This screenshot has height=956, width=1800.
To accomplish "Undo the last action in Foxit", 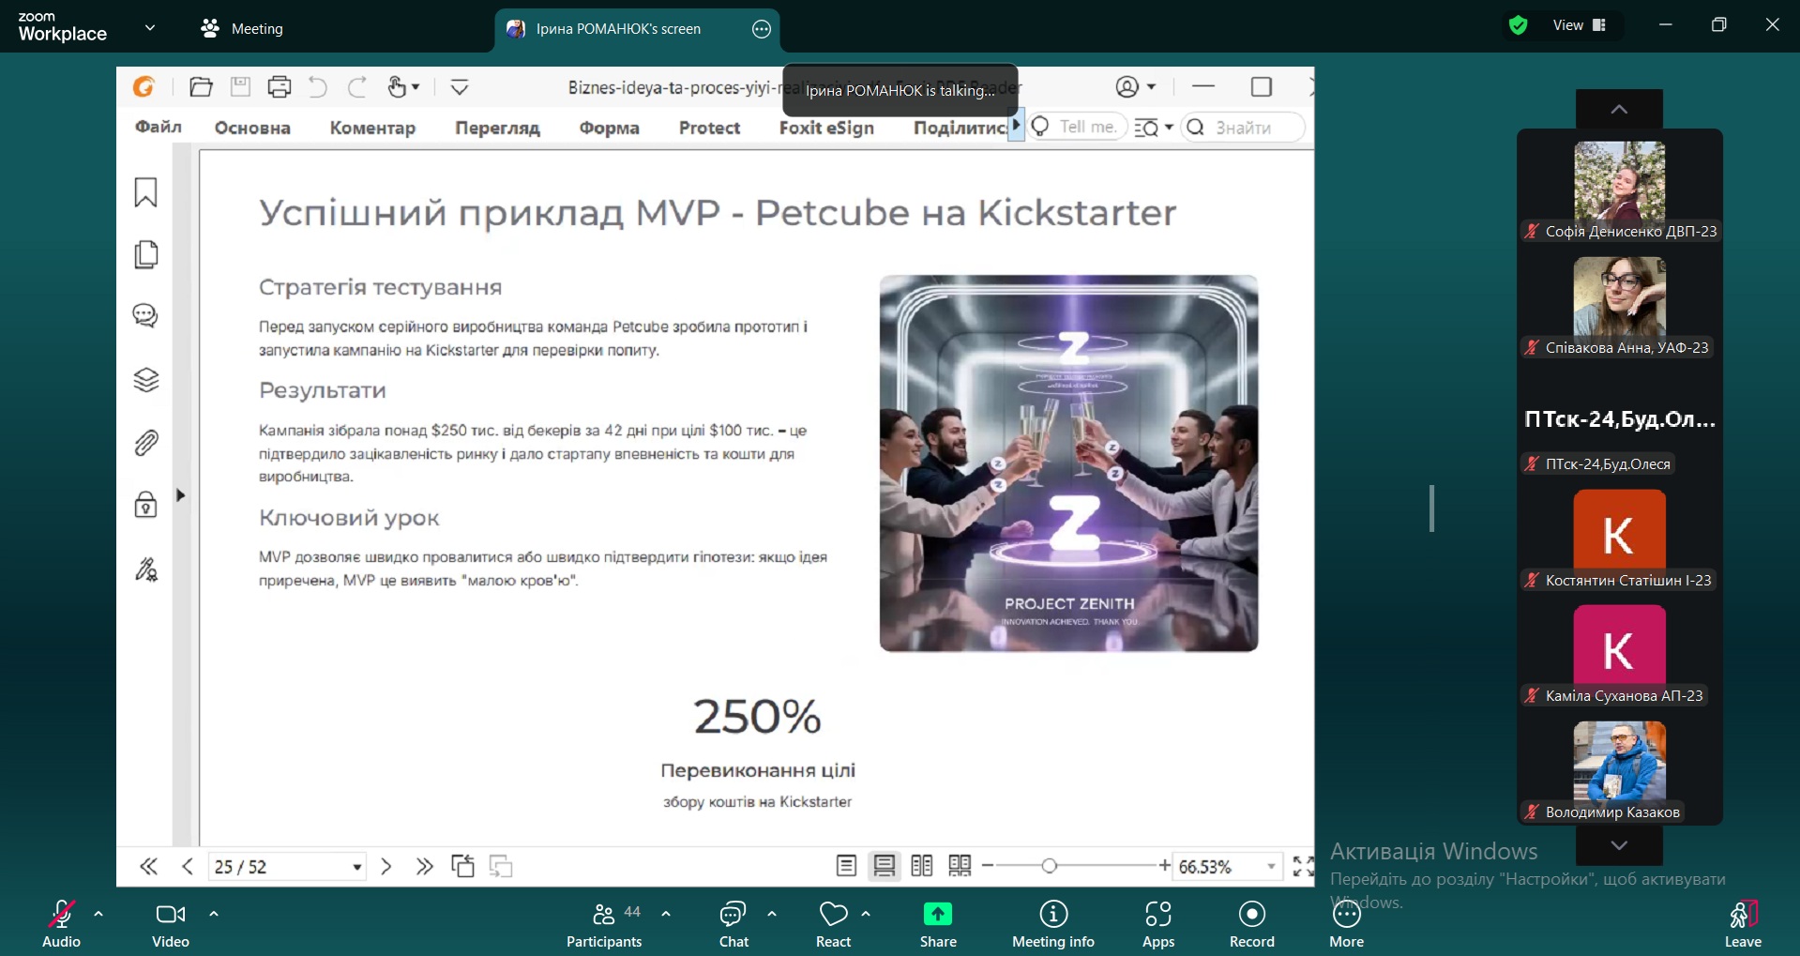I will coord(316,86).
